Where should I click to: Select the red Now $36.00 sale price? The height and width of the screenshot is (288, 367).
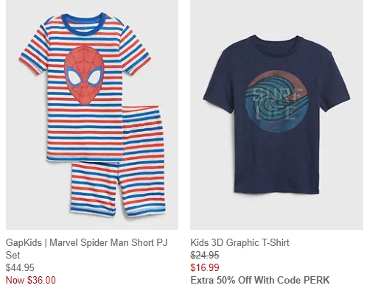point(31,280)
